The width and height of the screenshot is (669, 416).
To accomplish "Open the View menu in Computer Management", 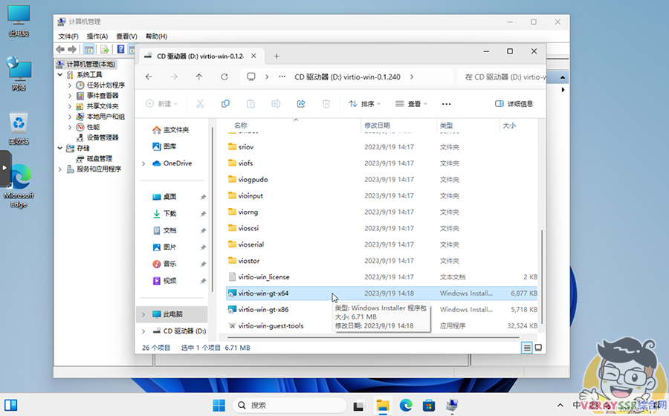I will (x=126, y=36).
